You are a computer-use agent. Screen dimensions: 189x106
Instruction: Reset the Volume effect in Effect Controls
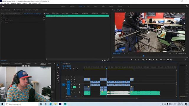pos(44,18)
